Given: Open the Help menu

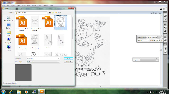Looking at the screenshot, I should pos(51,6).
